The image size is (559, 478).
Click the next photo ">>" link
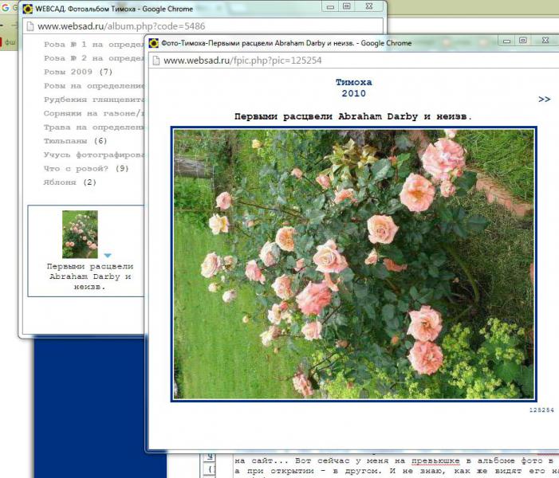544,100
